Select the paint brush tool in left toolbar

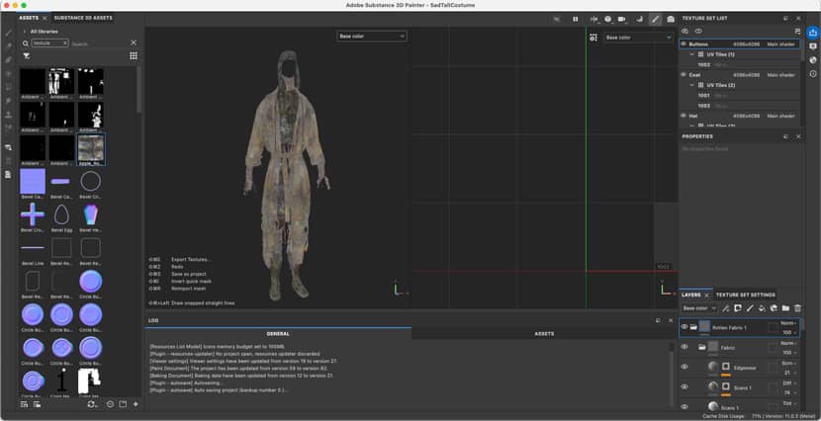8,33
